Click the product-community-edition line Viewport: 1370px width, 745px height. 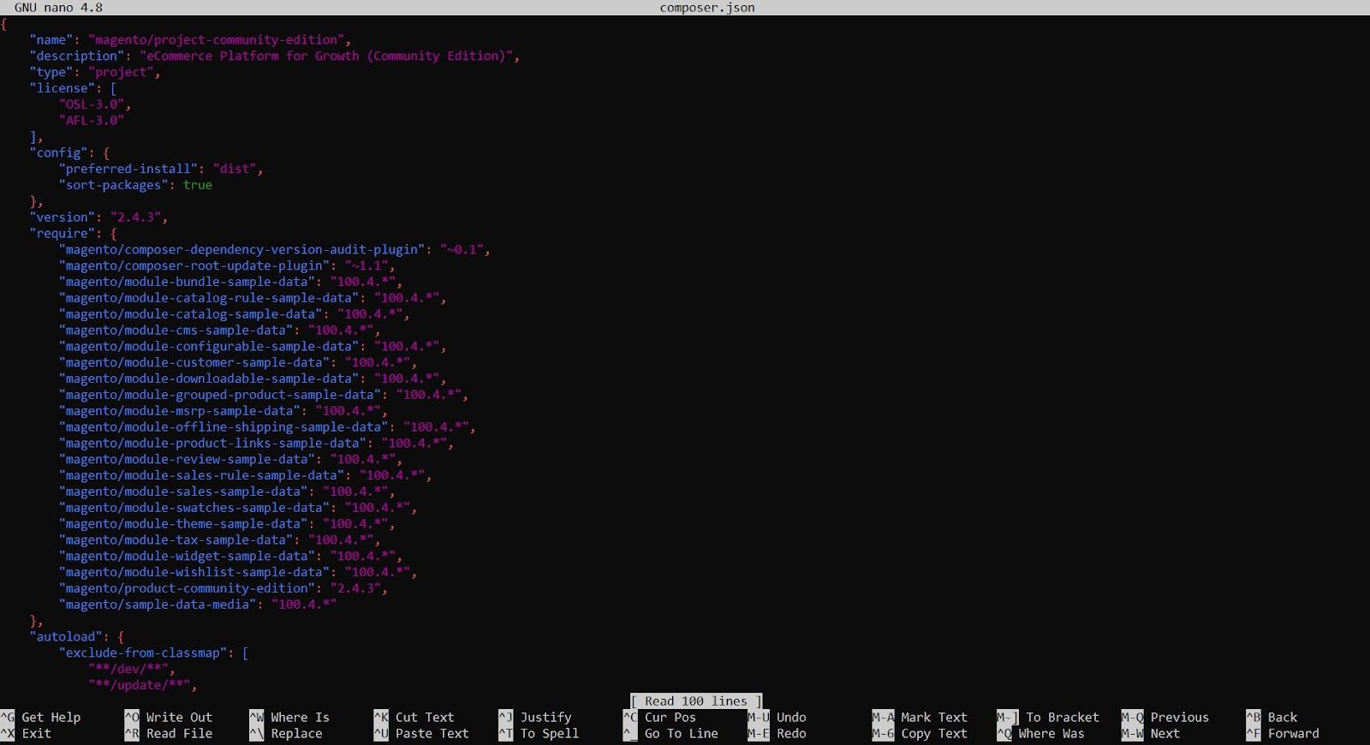click(223, 589)
